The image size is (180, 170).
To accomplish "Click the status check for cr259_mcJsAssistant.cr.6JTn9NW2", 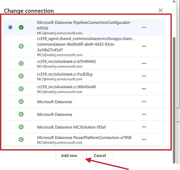I will coord(21,64).
